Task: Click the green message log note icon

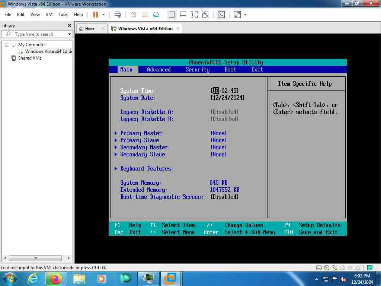Action: 369,268
